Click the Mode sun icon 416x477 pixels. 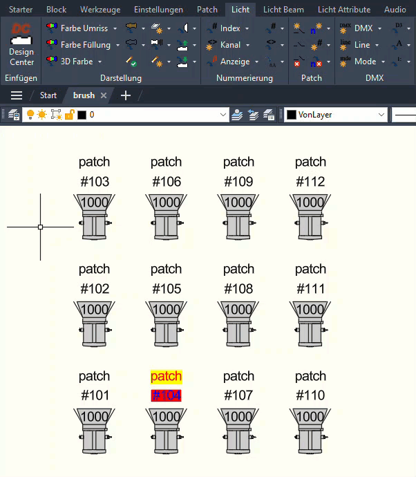tap(345, 61)
